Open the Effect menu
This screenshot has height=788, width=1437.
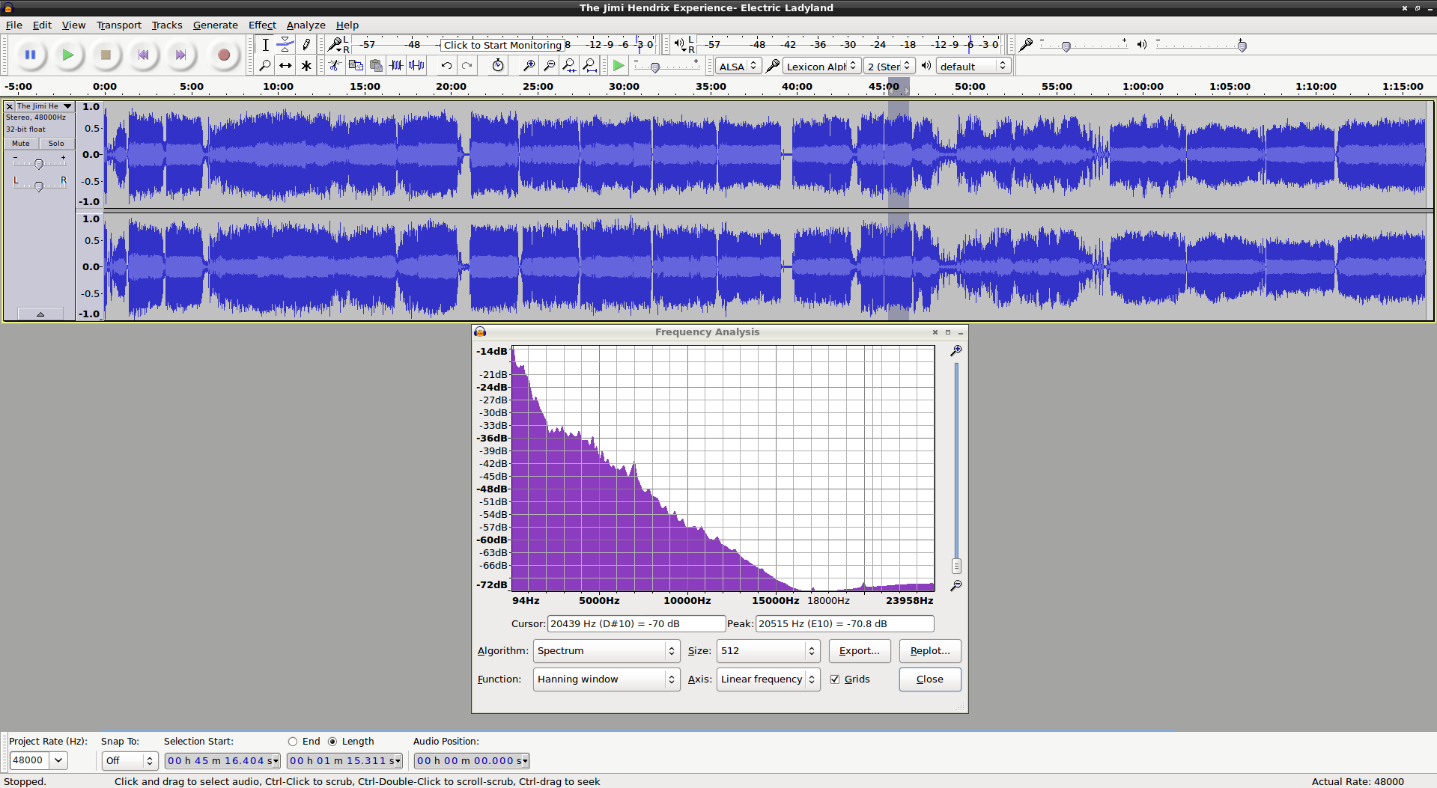click(x=262, y=25)
